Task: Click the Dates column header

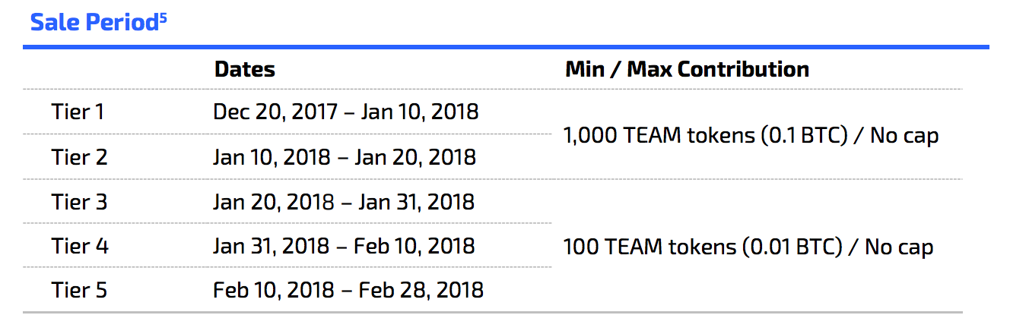Action: [x=244, y=70]
